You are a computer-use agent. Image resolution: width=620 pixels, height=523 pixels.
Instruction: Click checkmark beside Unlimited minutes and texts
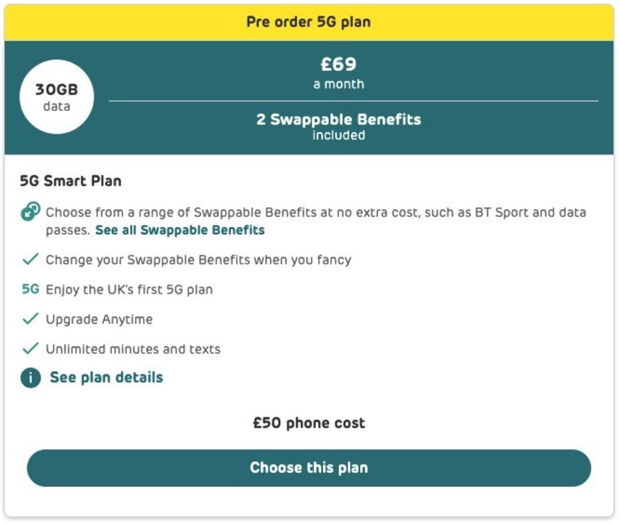click(x=30, y=348)
